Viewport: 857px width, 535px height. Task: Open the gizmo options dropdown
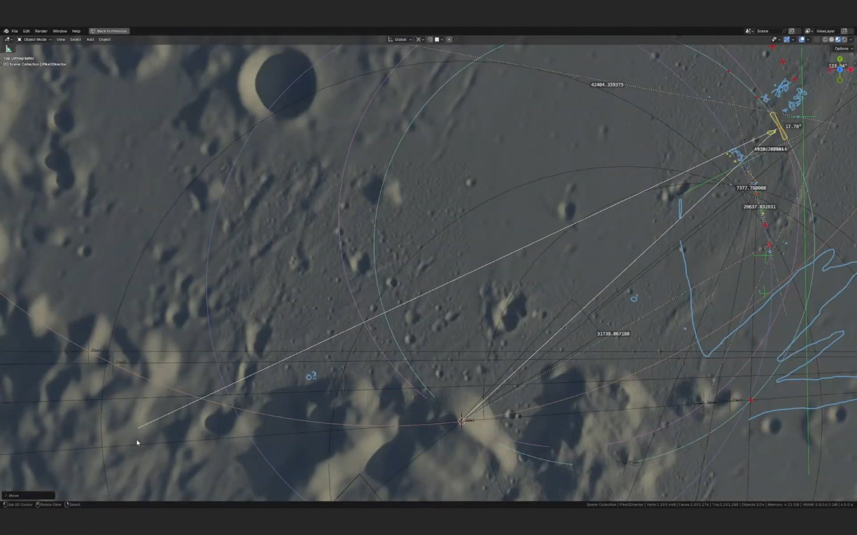tap(793, 40)
